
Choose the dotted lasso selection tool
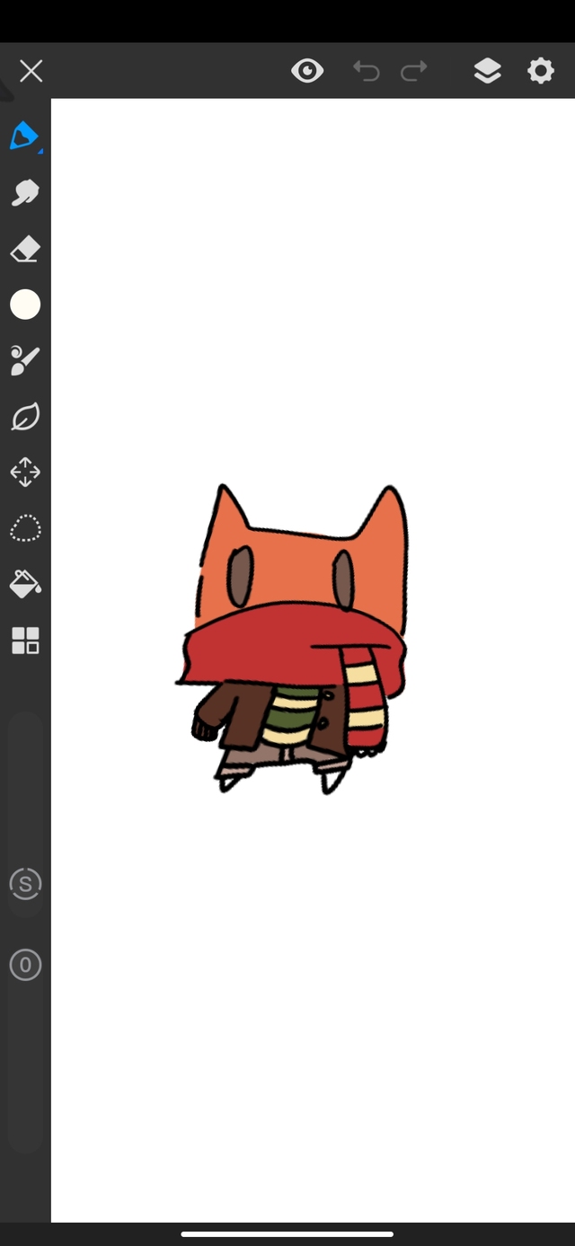coord(25,528)
